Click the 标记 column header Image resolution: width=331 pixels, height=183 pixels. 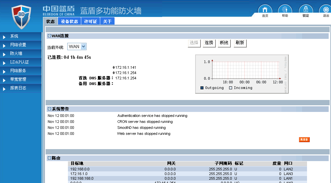[239, 163]
